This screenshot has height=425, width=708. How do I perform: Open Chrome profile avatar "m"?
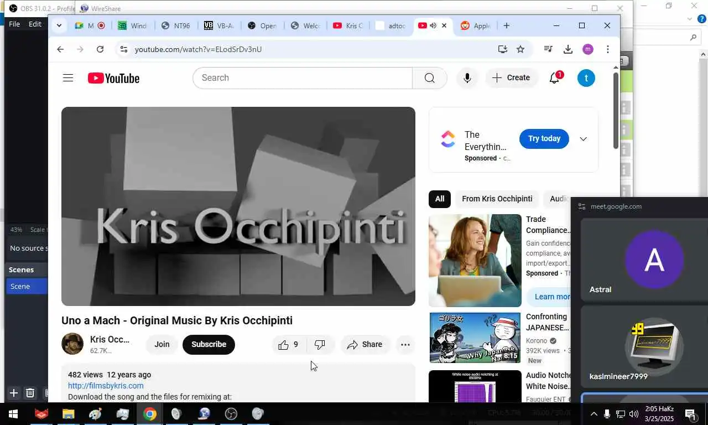click(588, 49)
